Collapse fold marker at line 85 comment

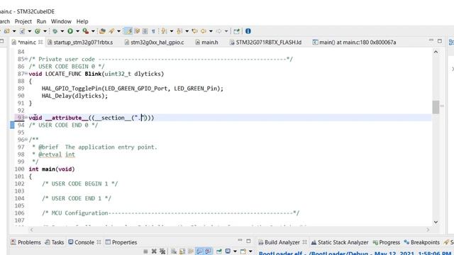point(26,59)
